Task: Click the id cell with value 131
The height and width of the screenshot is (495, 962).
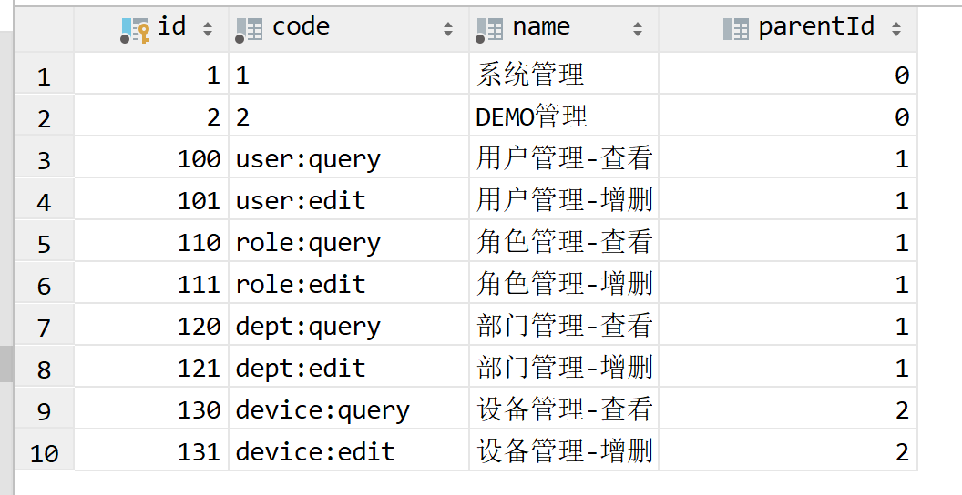Action: (x=151, y=451)
